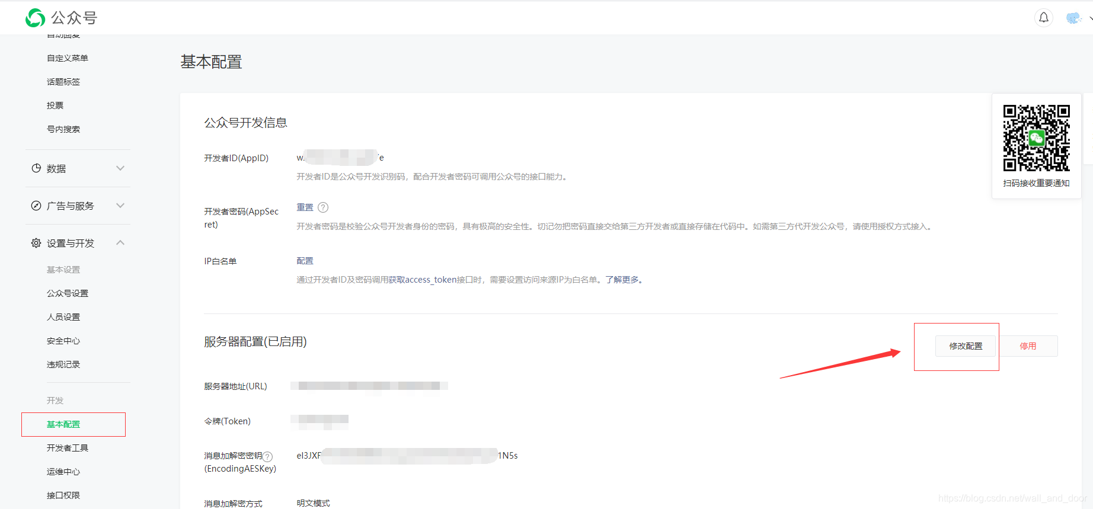Click the 设置与开发 menu label
Screen dimensions: 1093x509
point(71,243)
